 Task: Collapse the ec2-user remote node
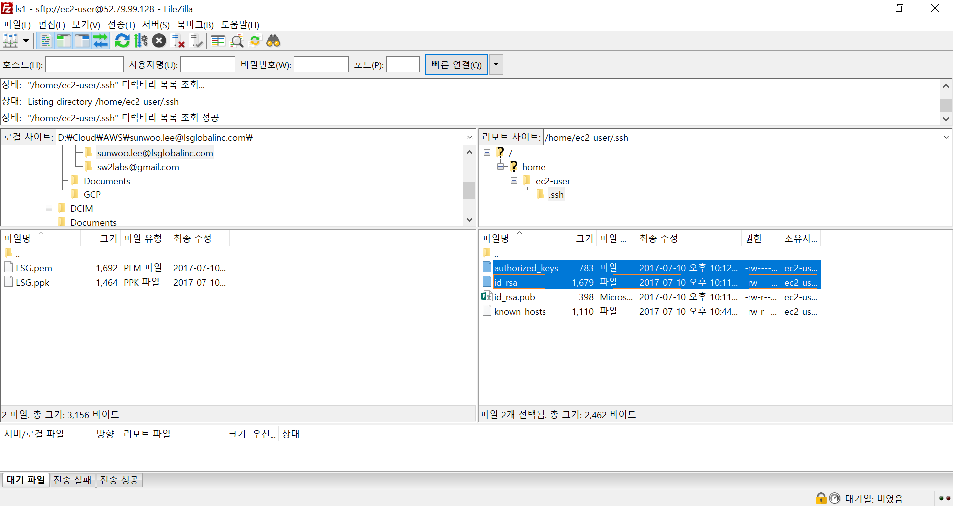tap(514, 181)
